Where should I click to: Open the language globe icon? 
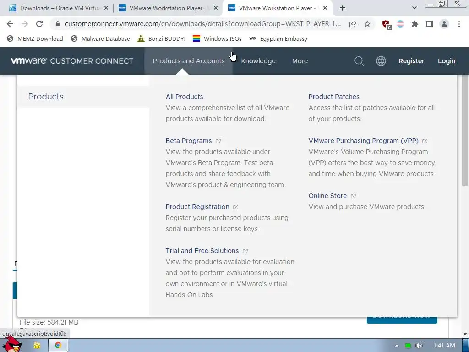[x=381, y=61]
